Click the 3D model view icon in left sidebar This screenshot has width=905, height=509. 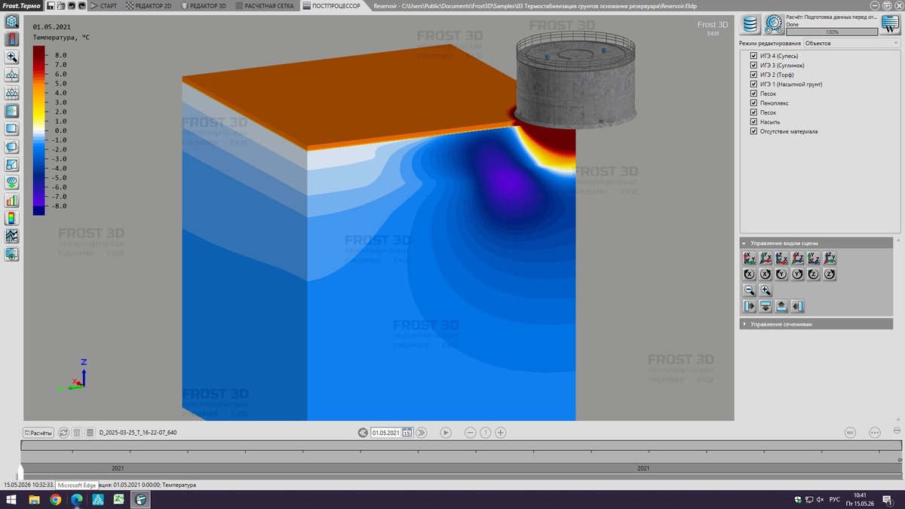coord(11,21)
